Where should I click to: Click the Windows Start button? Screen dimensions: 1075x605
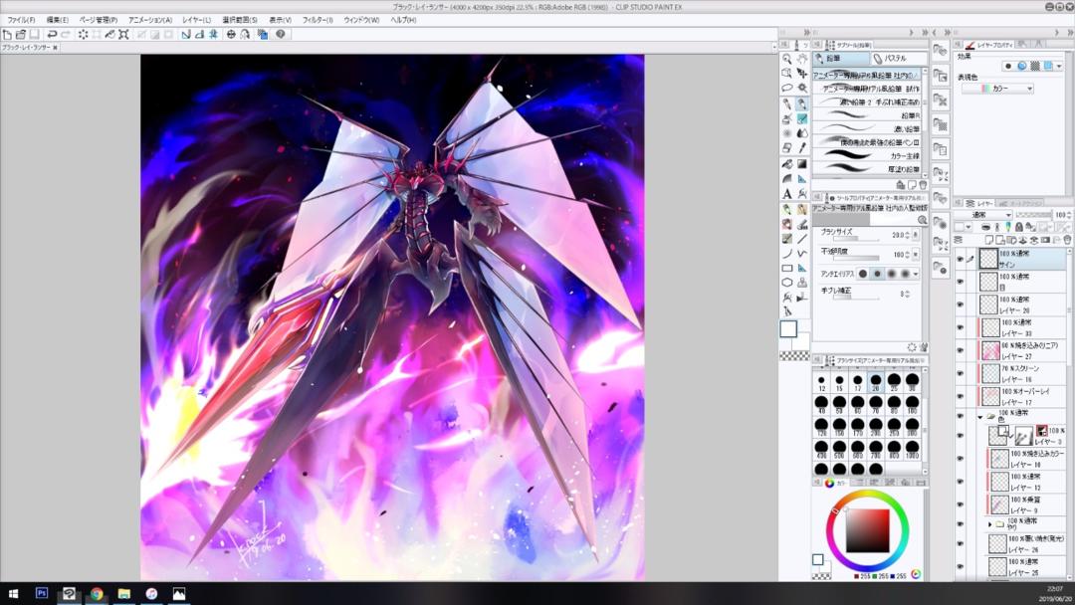pos(13,593)
